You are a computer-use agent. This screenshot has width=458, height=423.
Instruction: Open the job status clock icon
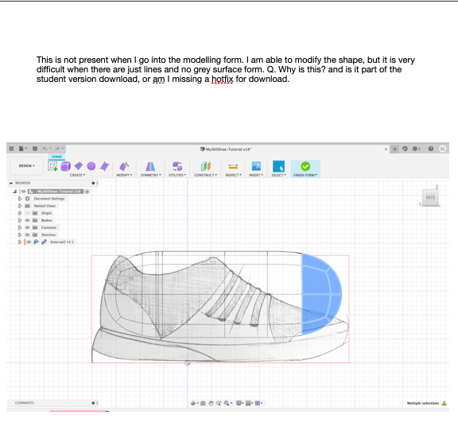[415, 149]
